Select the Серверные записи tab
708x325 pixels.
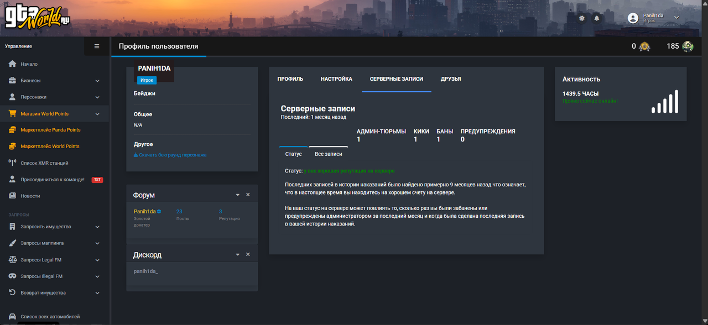[397, 79]
